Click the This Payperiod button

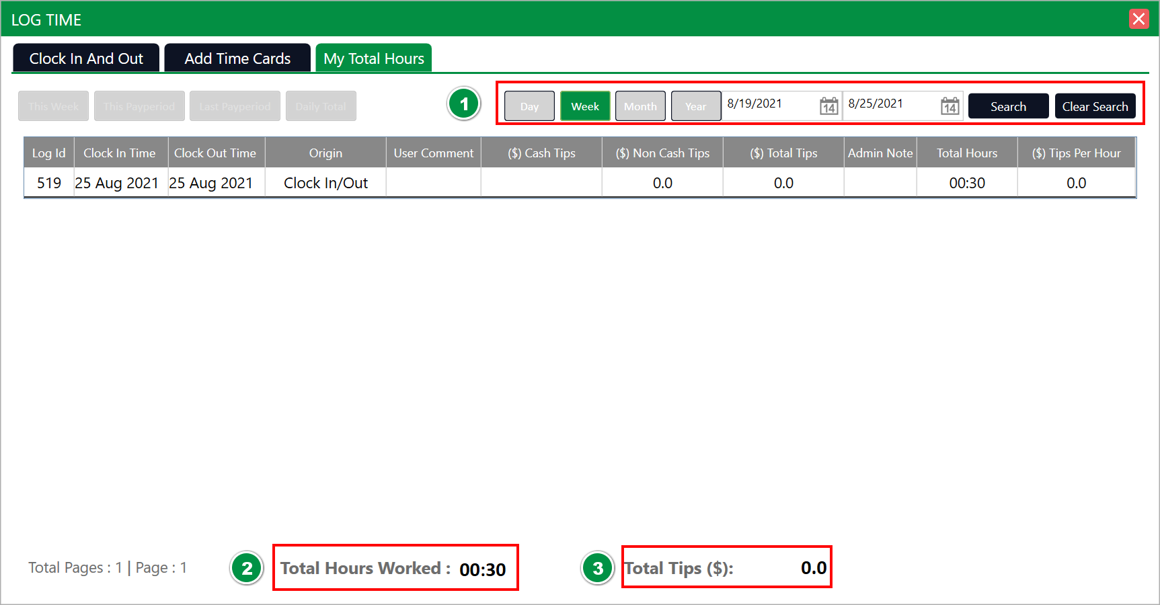pyautogui.click(x=139, y=106)
